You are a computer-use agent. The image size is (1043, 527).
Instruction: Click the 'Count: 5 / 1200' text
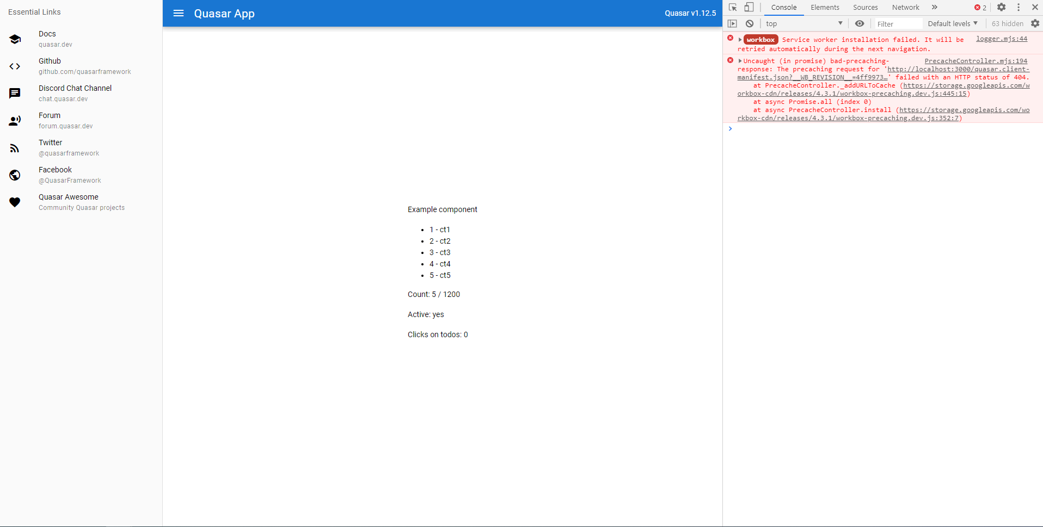(434, 294)
